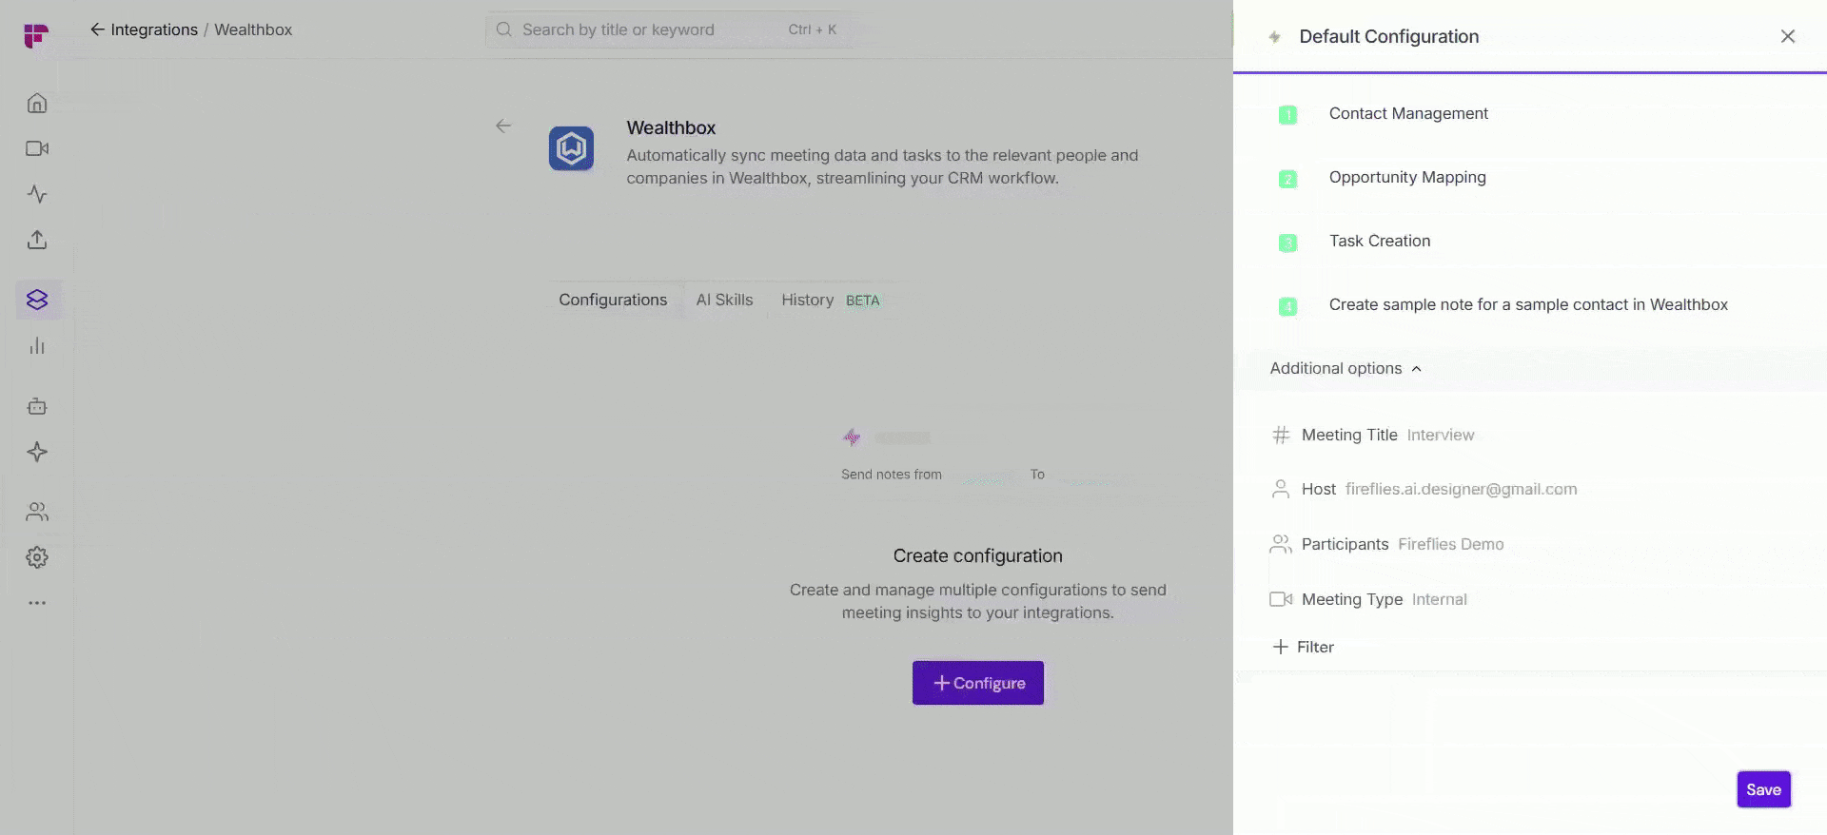Open the Meetings video camera sidebar icon
Screen dimensions: 1827x835
point(37,148)
